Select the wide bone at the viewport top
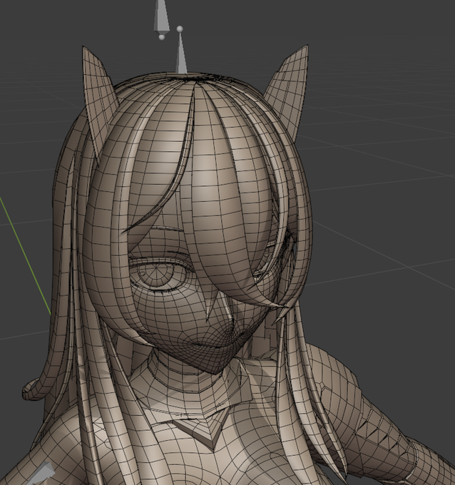This screenshot has width=455, height=485. pyautogui.click(x=161, y=19)
